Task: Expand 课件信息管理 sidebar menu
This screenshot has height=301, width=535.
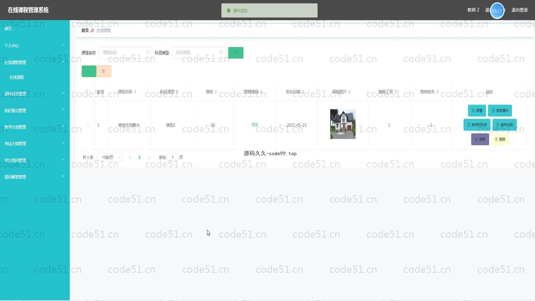Action: (35, 94)
